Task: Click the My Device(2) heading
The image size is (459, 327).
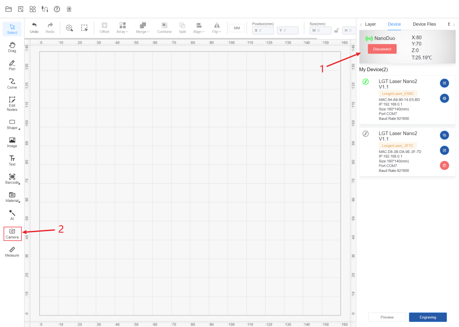Action: [x=374, y=69]
